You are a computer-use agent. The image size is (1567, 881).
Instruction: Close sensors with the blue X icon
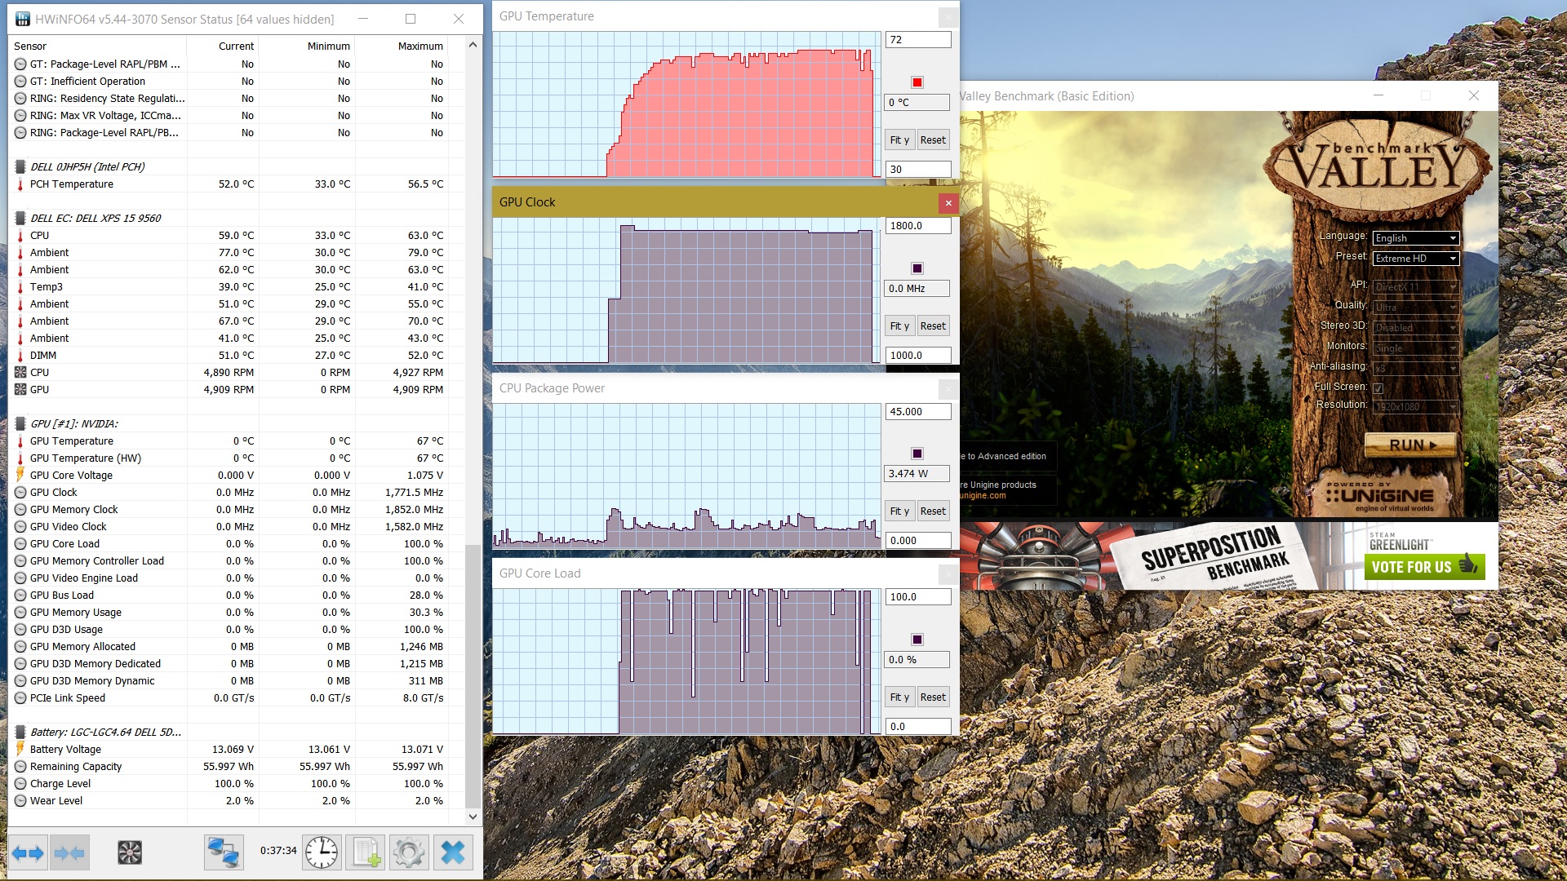point(452,853)
